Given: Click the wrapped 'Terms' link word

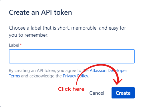Looking at the screenshot, I should click(x=14, y=76).
